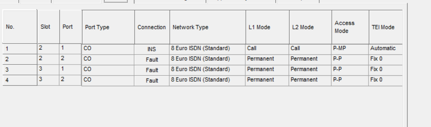Select row number 1 in the No. column
The height and width of the screenshot is (127, 431).
coord(20,49)
